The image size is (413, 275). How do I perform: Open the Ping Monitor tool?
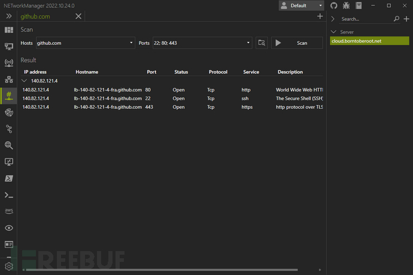pos(9,112)
